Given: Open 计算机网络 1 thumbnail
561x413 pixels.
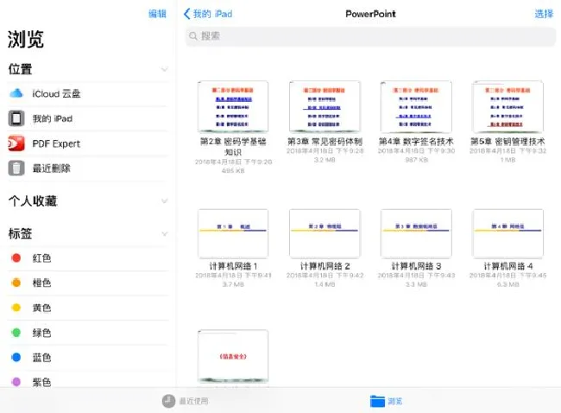Looking at the screenshot, I should pyautogui.click(x=233, y=233).
